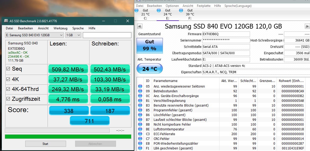Click the masked Seriennummer field
Screen dimensions: 310x151
226,40
